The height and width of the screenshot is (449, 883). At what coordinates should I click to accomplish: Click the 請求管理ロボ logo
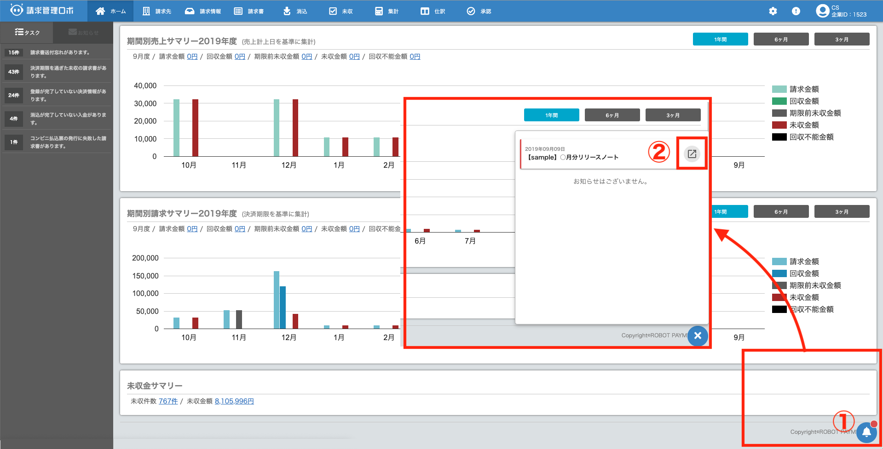coord(42,10)
